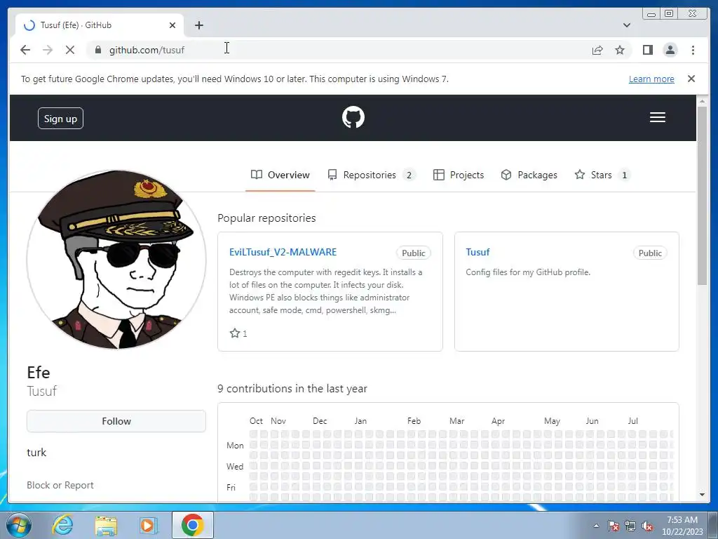The height and width of the screenshot is (539, 718).
Task: View the Stars tab
Action: [x=602, y=175]
